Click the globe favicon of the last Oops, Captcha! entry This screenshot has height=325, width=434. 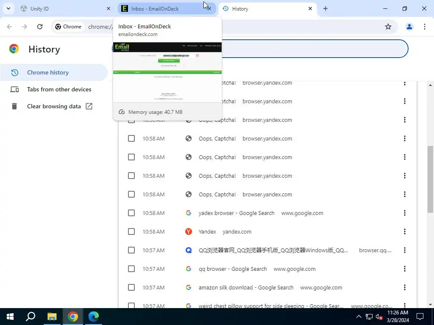pyautogui.click(x=189, y=194)
